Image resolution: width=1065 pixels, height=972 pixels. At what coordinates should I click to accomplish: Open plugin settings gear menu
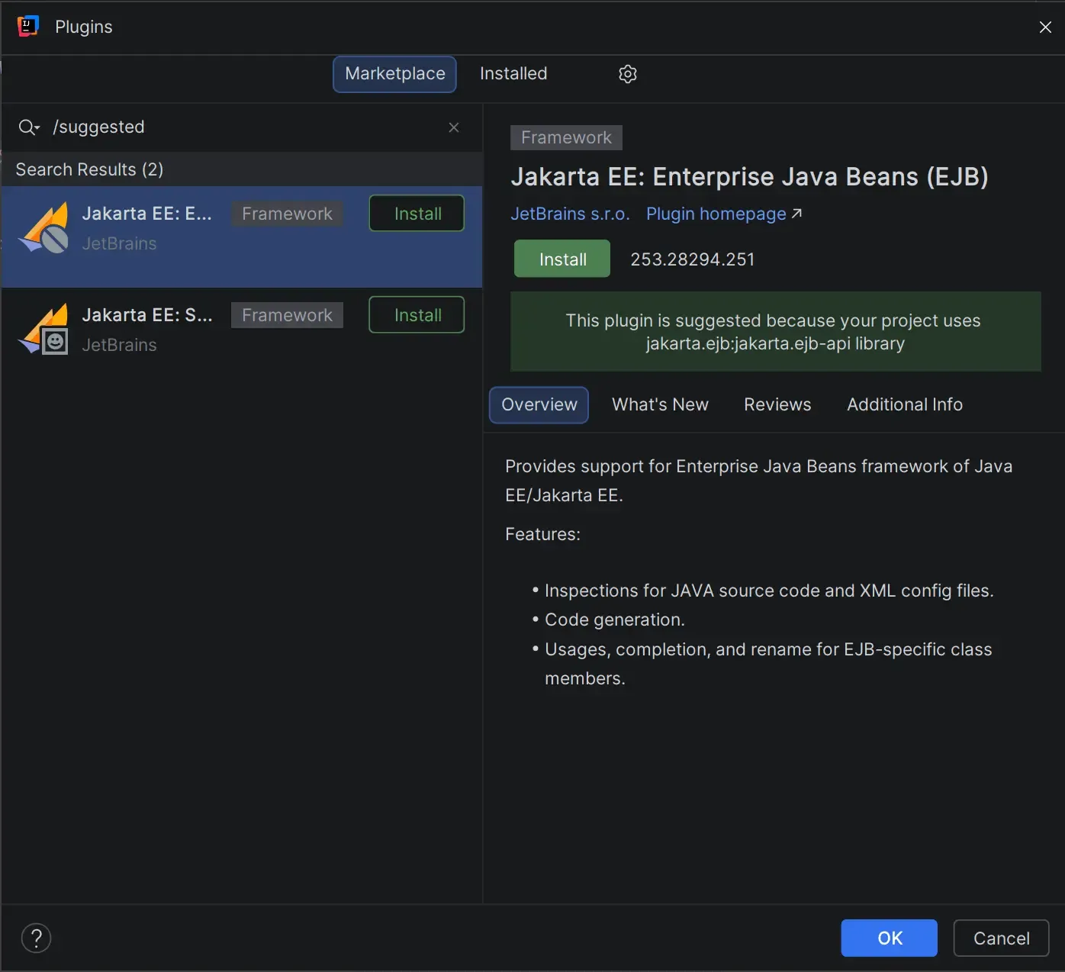click(x=627, y=74)
